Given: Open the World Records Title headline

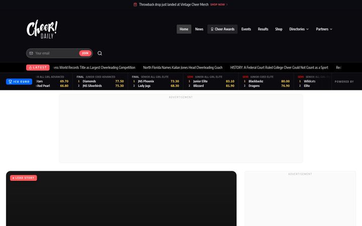Looking at the screenshot, I should point(94,67).
